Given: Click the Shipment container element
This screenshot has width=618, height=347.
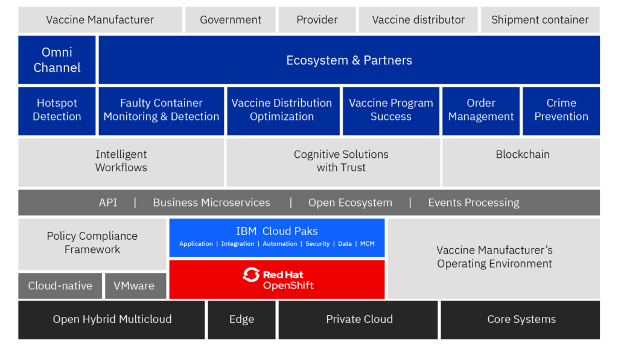Looking at the screenshot, I should [539, 19].
